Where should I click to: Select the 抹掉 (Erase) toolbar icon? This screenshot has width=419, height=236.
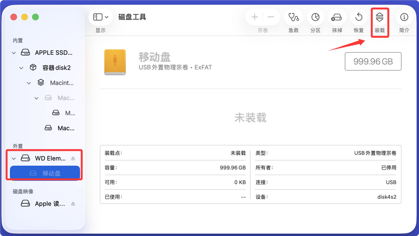[337, 17]
